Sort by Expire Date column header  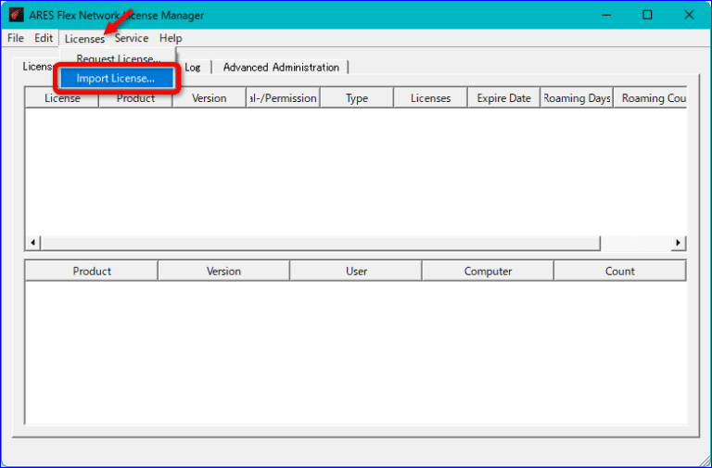503,98
